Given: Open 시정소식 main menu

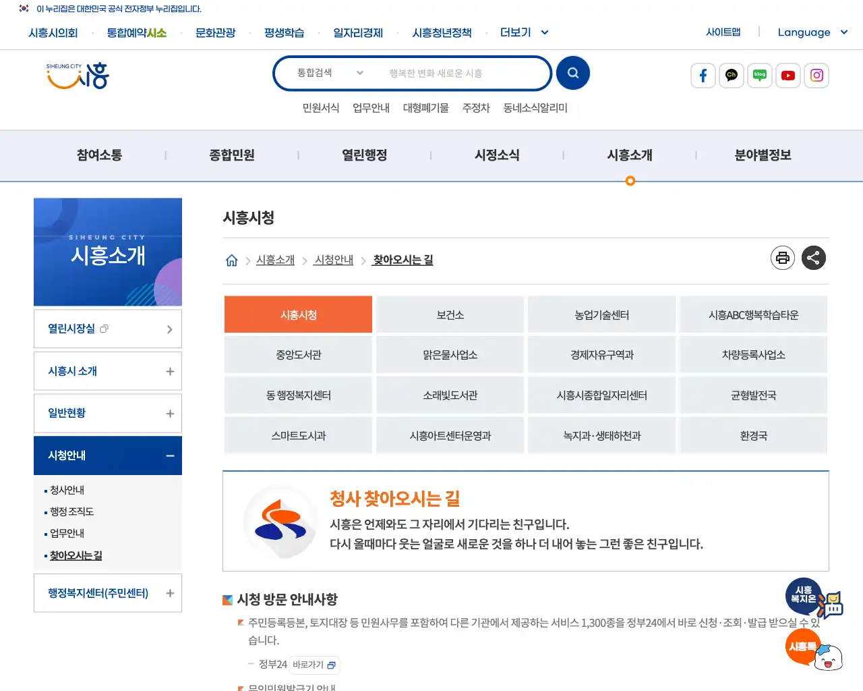Looking at the screenshot, I should pos(497,155).
